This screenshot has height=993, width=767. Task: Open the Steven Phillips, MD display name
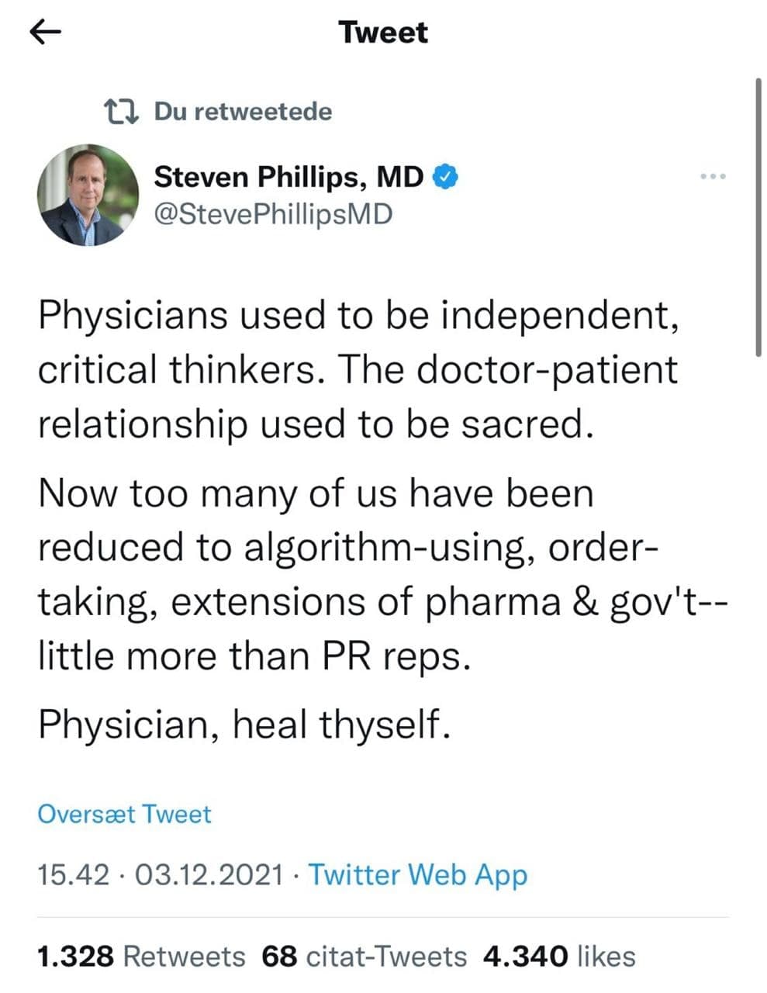click(x=288, y=178)
